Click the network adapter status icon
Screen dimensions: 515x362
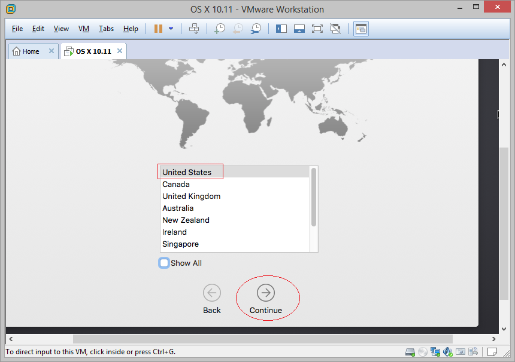click(435, 352)
